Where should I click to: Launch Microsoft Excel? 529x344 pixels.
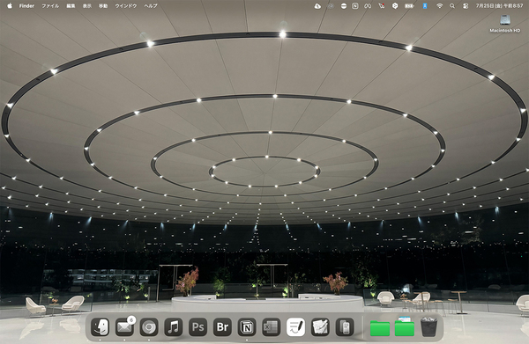point(272,326)
